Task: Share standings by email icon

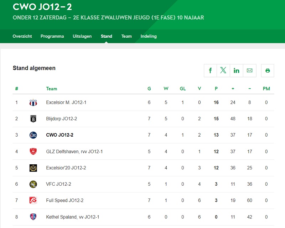Action: (249, 70)
